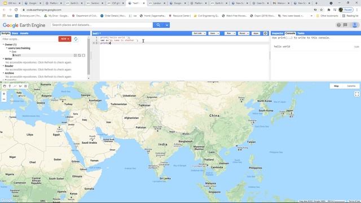Open the red NEW dropdown button
The width and height of the screenshot is (361, 203).
(65, 39)
